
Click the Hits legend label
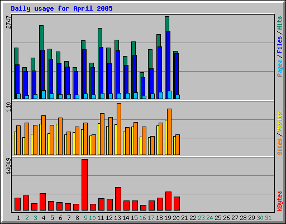[x=279, y=23]
